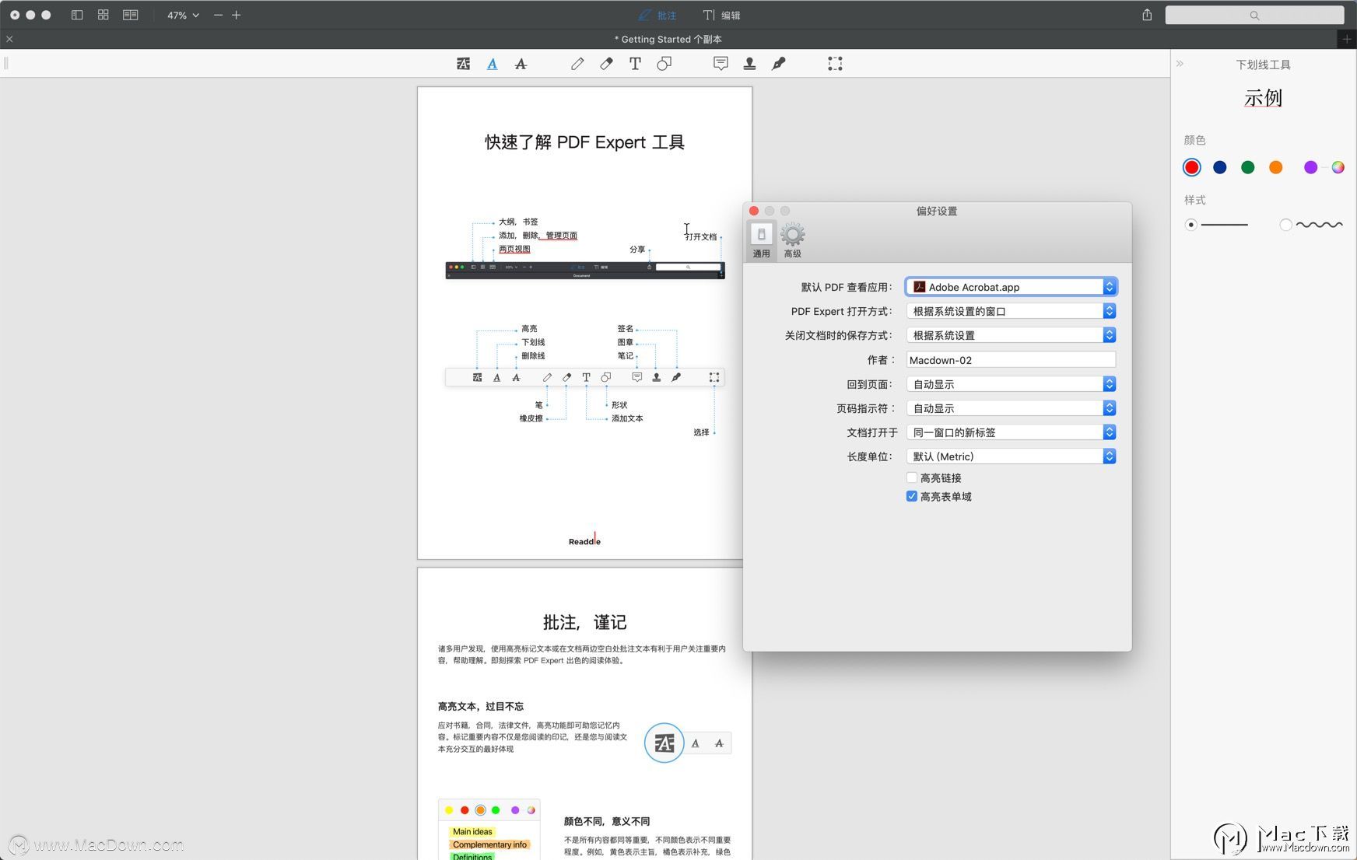Select the Pen drawing tool
This screenshot has width=1357, height=860.
pos(577,64)
